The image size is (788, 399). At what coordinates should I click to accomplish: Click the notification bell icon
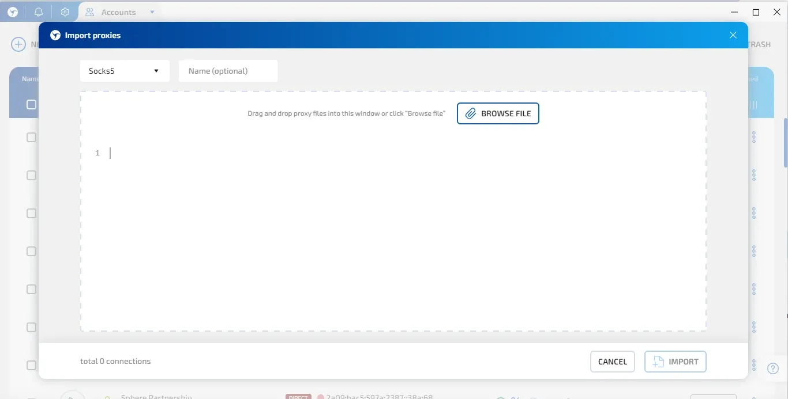click(39, 12)
